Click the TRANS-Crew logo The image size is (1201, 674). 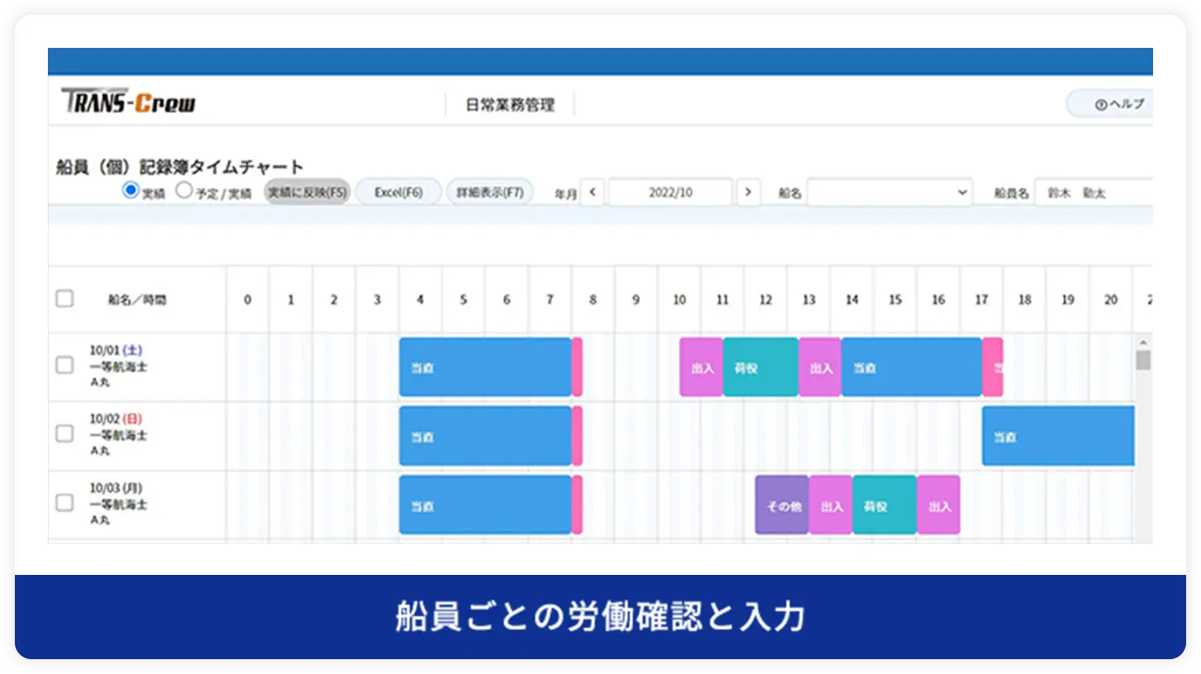point(128,101)
